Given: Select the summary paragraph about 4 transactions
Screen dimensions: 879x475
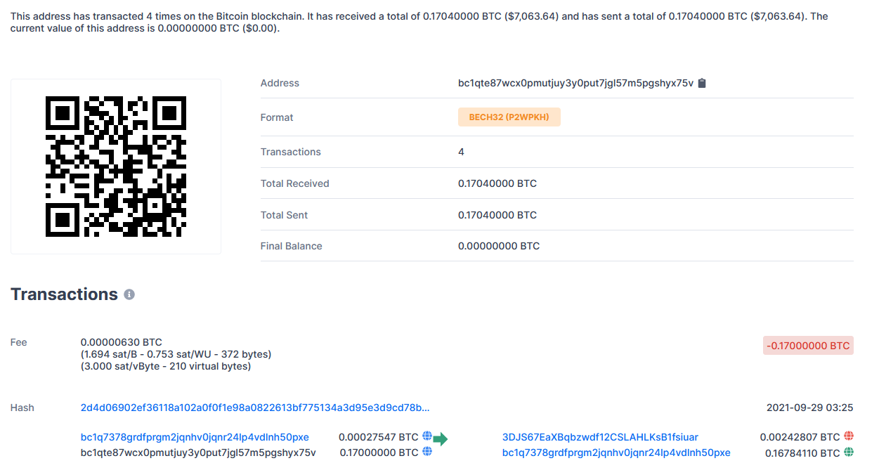Looking at the screenshot, I should coord(419,22).
